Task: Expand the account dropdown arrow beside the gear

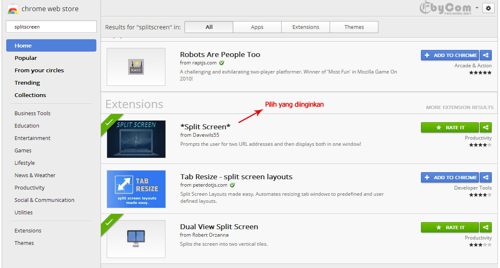Action: tap(477, 8)
